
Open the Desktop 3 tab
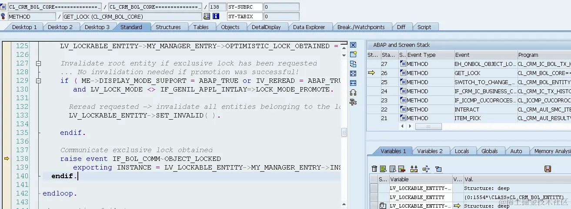[x=97, y=27]
